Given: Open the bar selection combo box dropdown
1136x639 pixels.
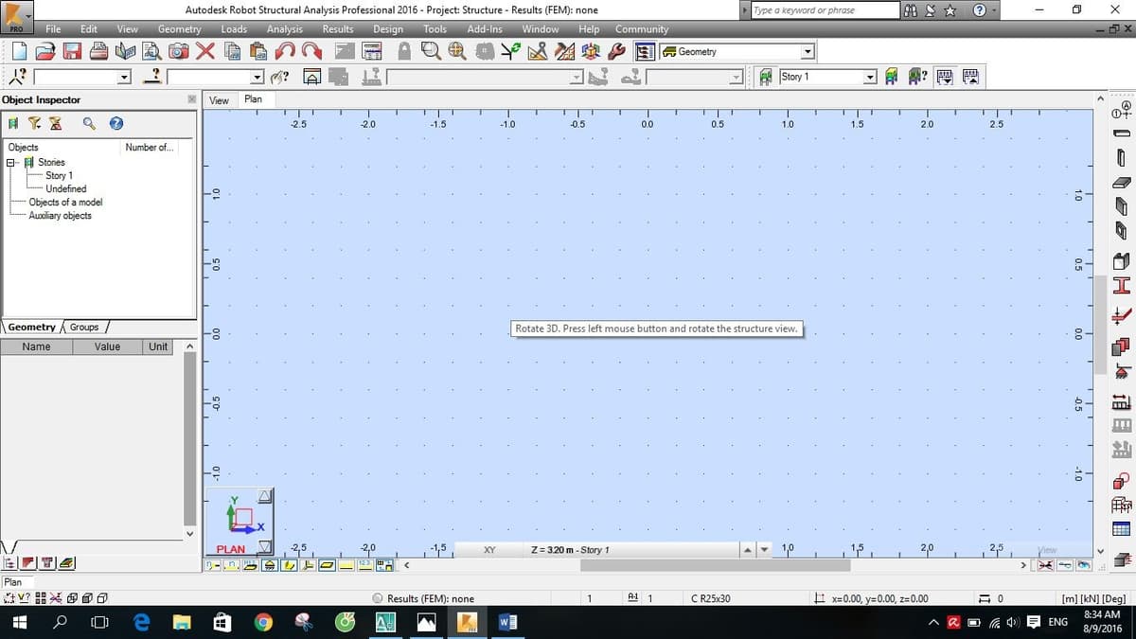Looking at the screenshot, I should (257, 77).
